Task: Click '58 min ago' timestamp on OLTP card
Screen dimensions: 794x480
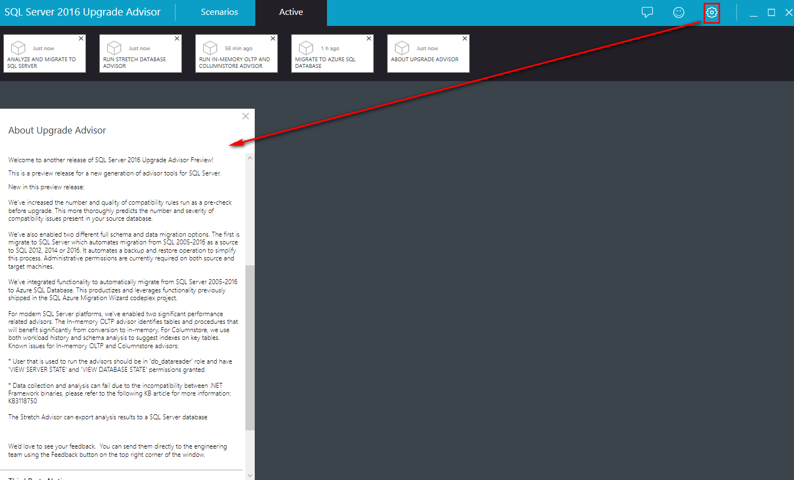Action: pyautogui.click(x=239, y=49)
